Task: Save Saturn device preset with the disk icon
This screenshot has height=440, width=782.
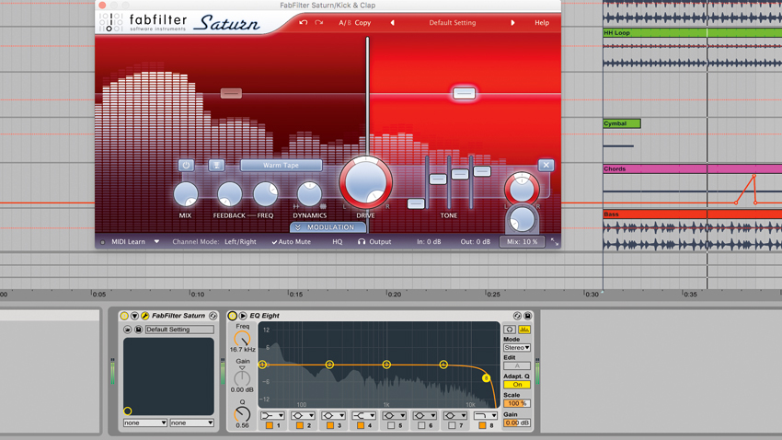Action: point(138,330)
